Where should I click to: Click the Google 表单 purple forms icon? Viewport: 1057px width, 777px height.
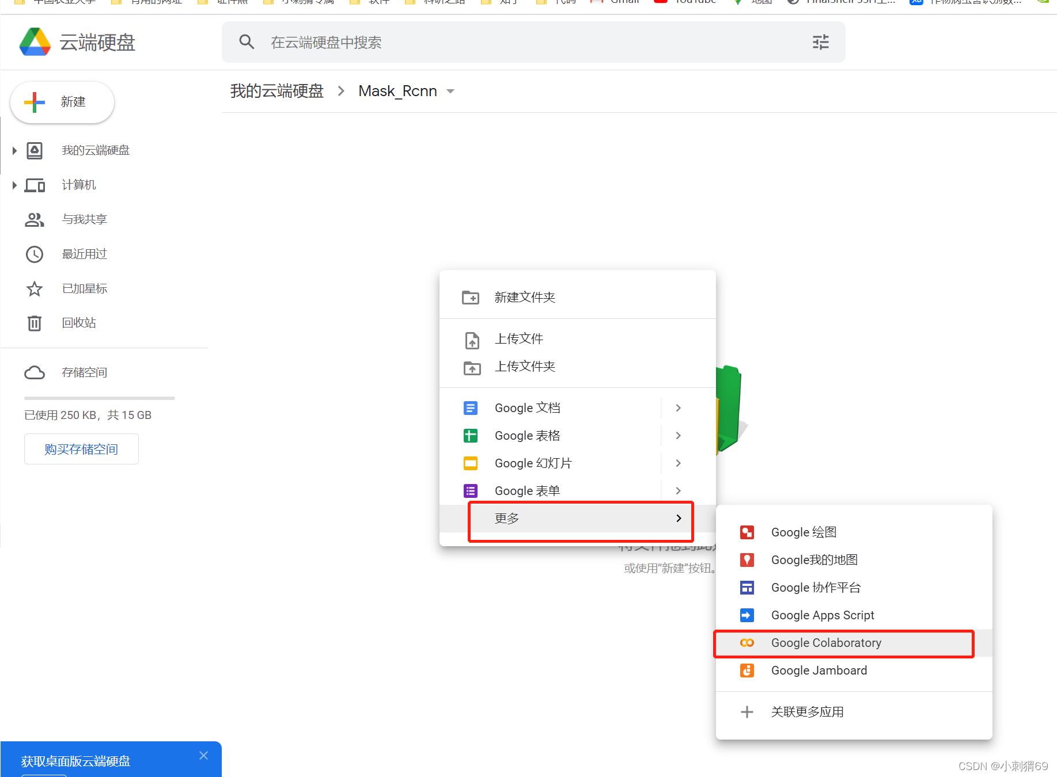[x=471, y=491]
